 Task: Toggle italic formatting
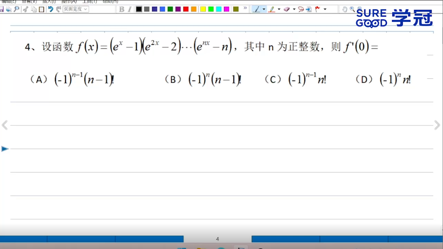point(129,9)
